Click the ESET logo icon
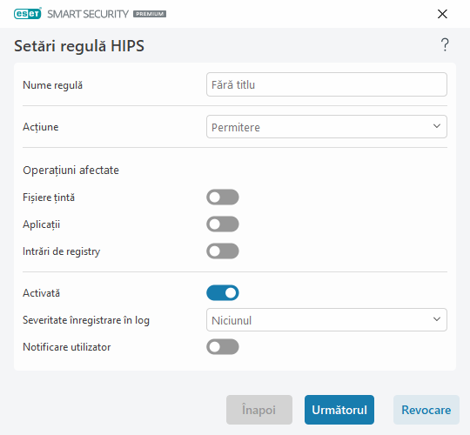 (x=28, y=14)
